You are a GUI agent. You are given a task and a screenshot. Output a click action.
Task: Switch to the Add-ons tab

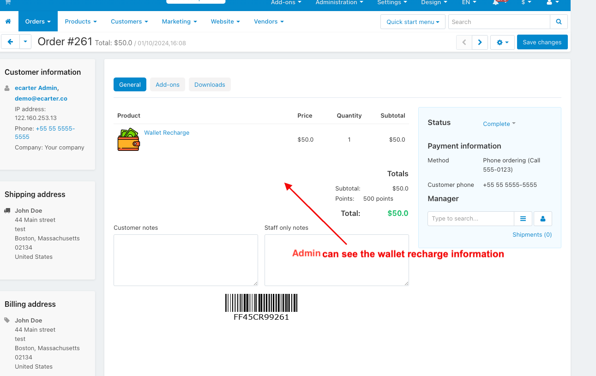coord(168,84)
